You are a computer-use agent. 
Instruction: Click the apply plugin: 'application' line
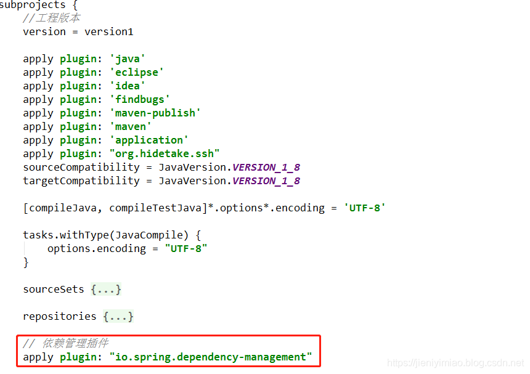click(106, 140)
